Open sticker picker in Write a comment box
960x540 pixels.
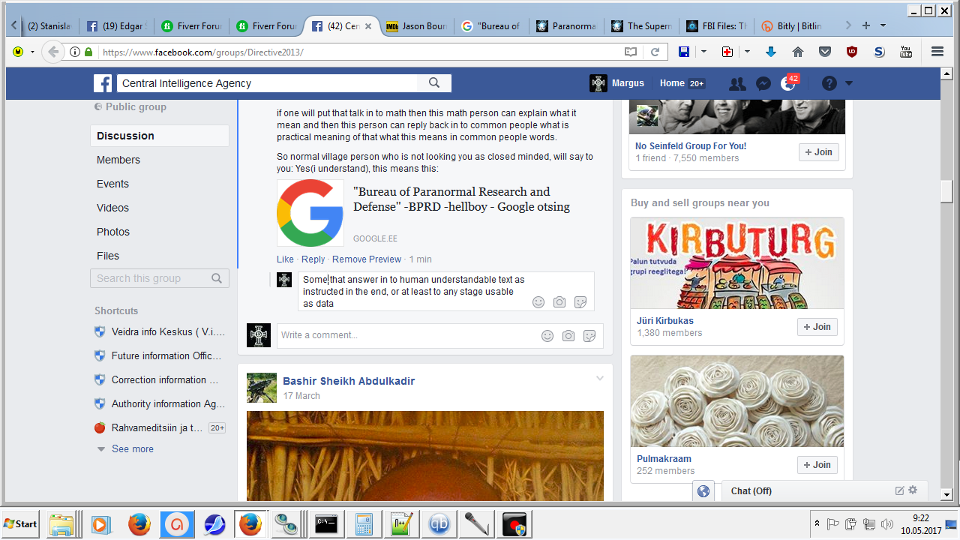(589, 336)
